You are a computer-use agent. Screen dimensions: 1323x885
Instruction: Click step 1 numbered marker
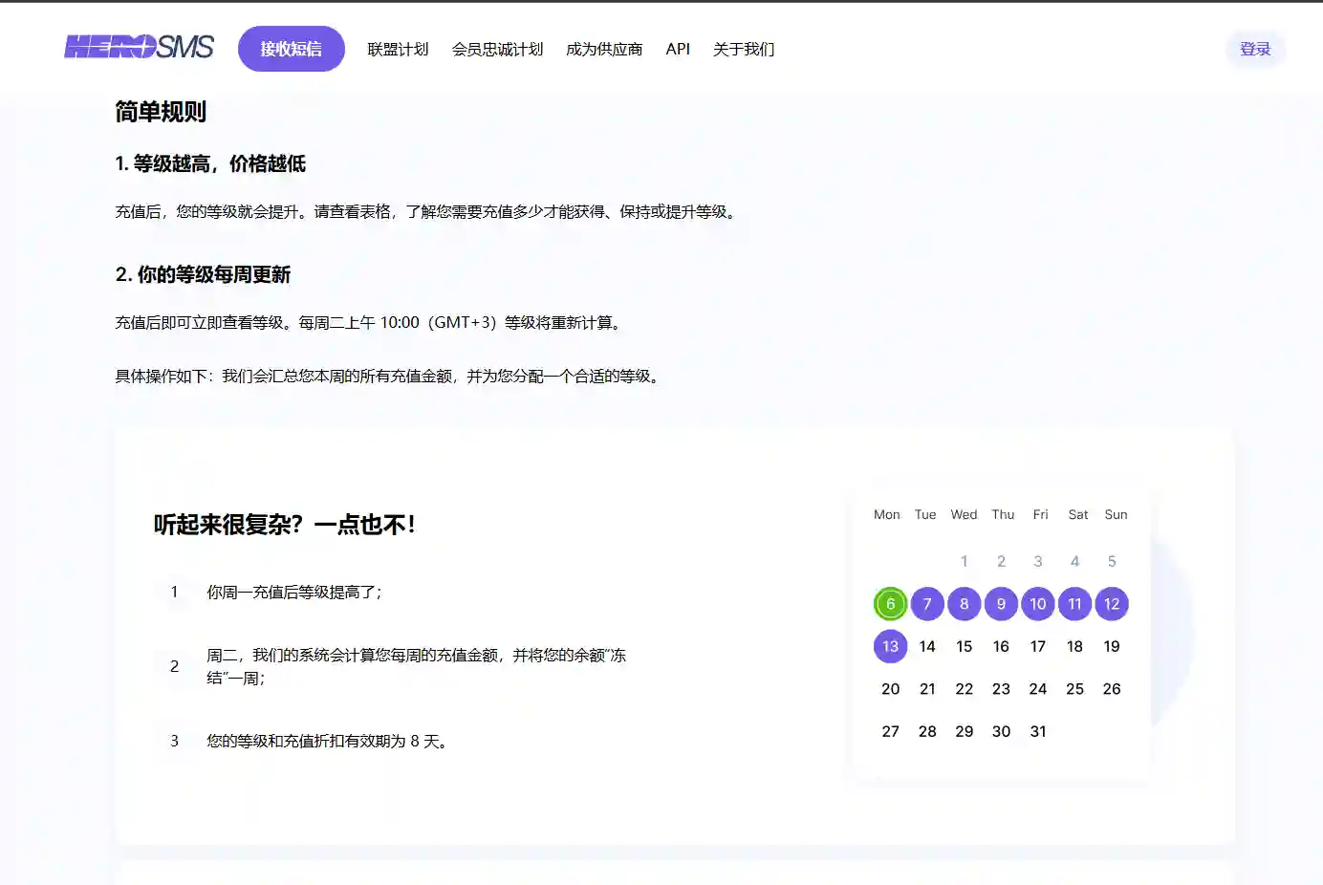click(x=176, y=593)
